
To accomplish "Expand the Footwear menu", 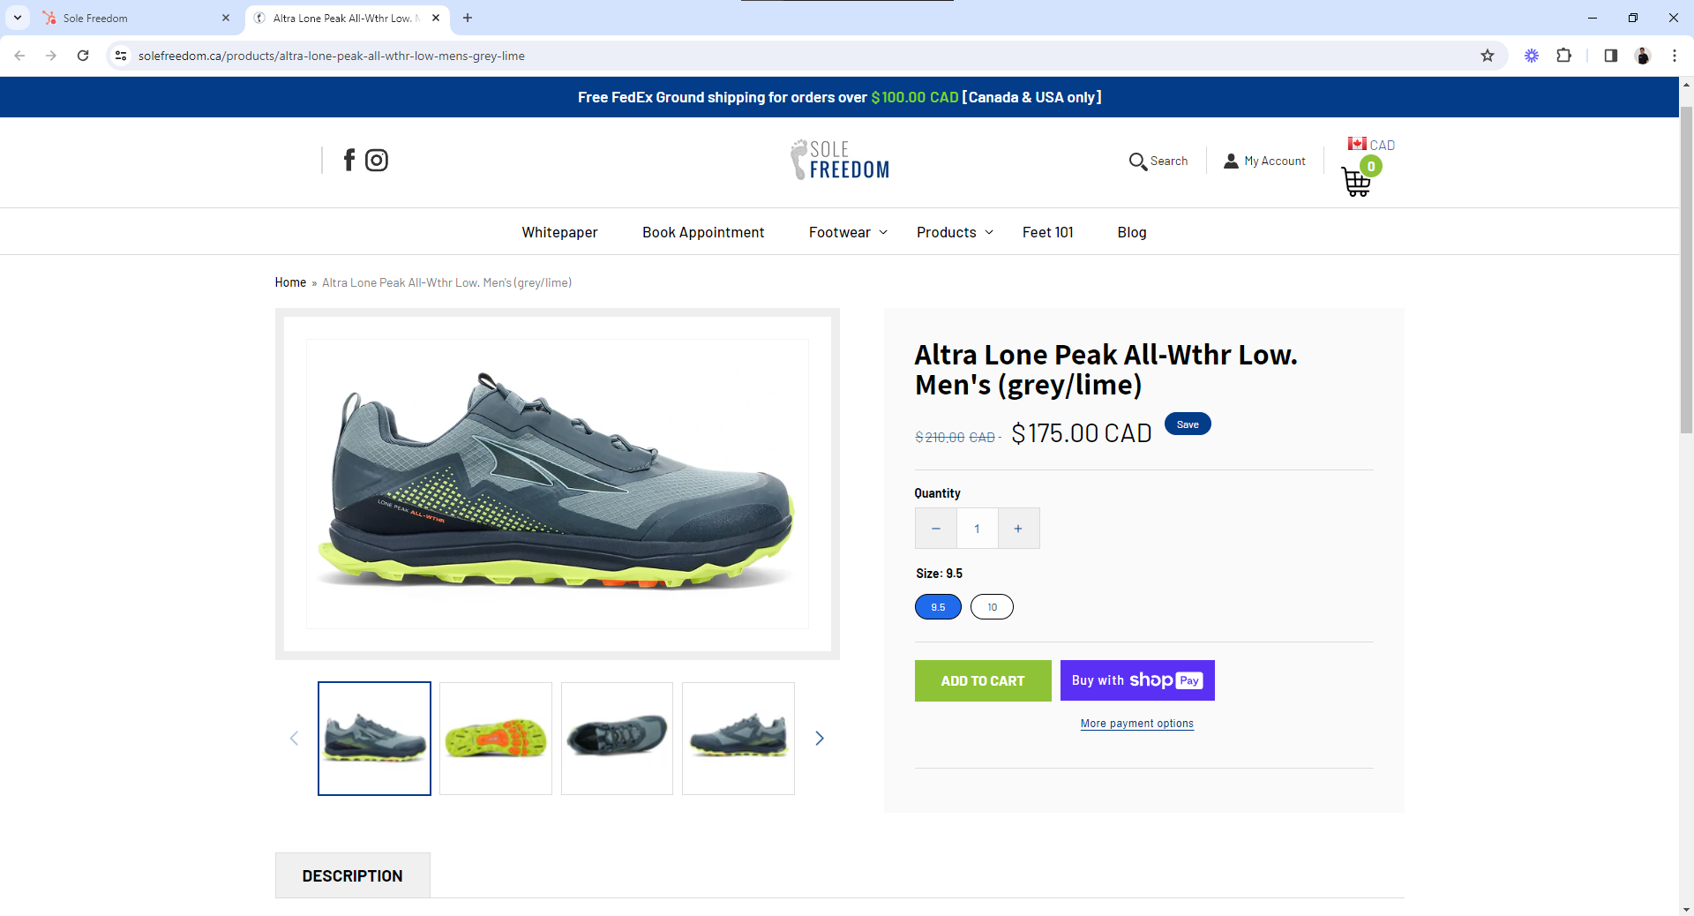I will pos(848,232).
